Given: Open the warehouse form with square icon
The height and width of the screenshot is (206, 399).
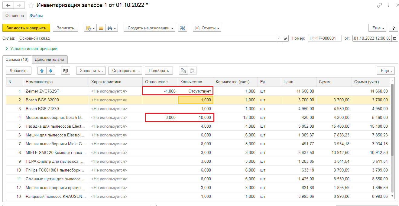Looking at the screenshot, I should (286, 38).
